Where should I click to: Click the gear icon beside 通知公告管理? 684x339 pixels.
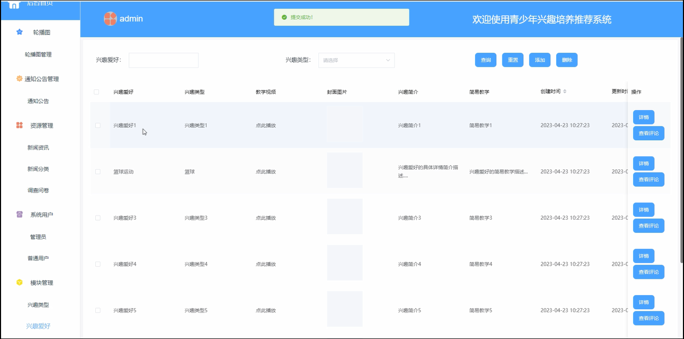pyautogui.click(x=19, y=79)
